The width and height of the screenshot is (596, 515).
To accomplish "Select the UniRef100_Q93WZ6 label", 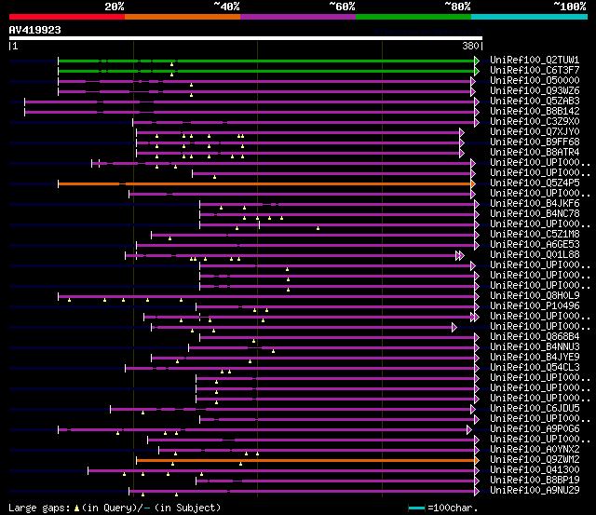I will (535, 91).
